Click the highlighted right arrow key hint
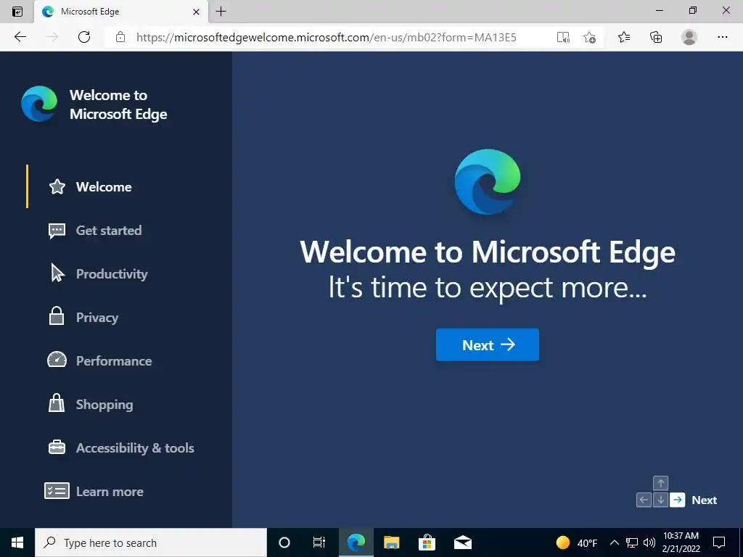 tap(678, 500)
